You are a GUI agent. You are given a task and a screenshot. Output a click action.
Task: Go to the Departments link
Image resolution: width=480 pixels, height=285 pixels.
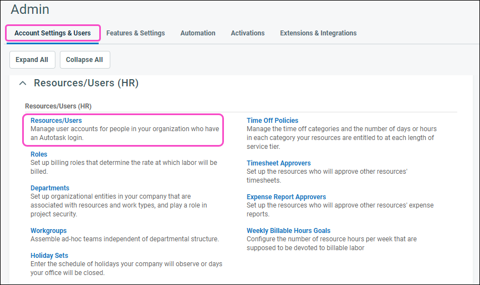click(x=50, y=188)
